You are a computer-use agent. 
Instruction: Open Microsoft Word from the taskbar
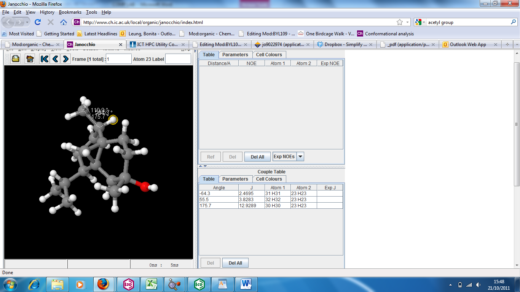(x=246, y=284)
